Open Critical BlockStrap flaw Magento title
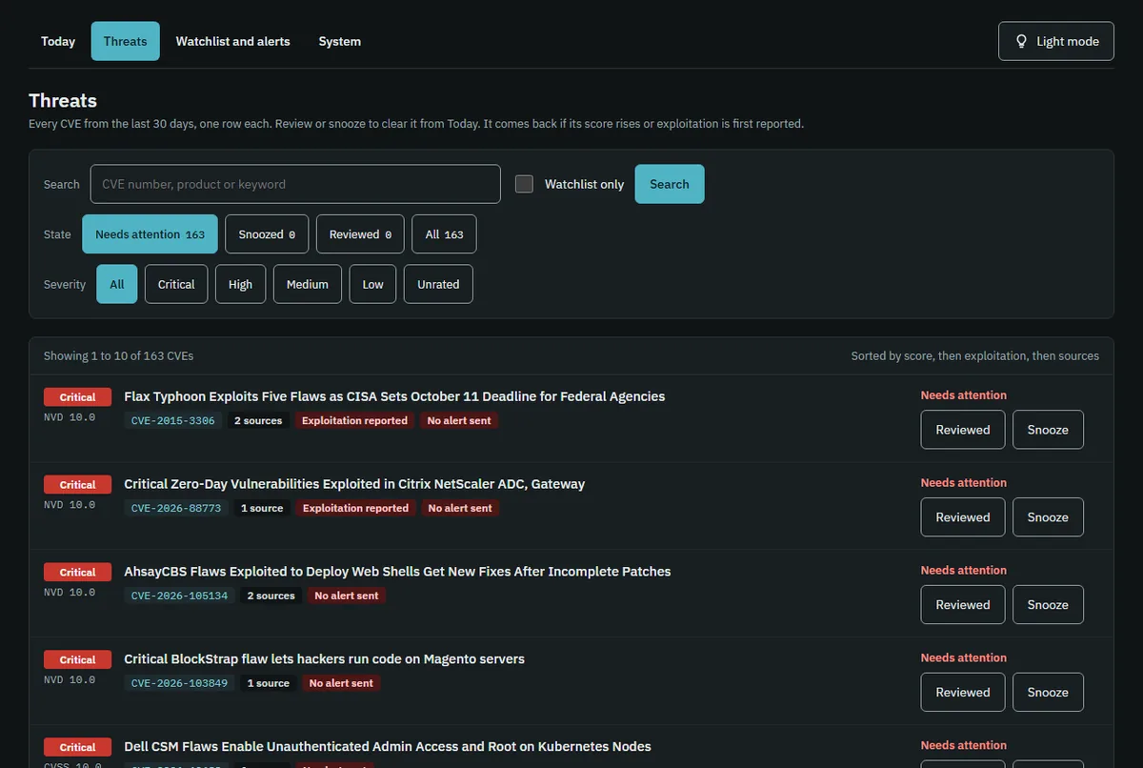The image size is (1143, 768). [x=324, y=659]
